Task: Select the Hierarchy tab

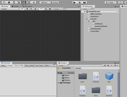Action: (88, 6)
